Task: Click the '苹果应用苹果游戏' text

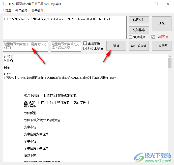Action: [x=36, y=148]
